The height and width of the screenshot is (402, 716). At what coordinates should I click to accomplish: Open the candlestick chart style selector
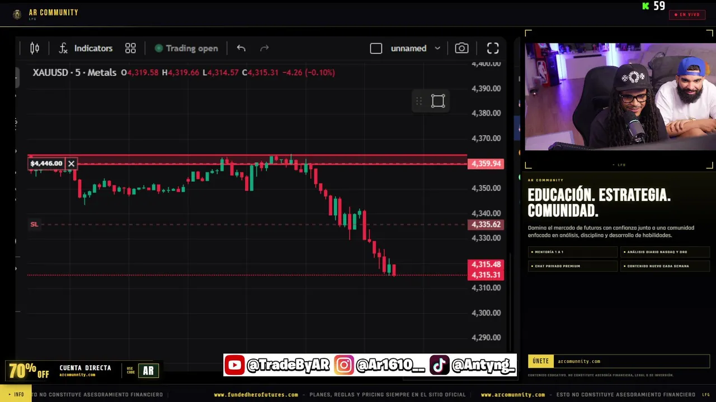(x=35, y=49)
